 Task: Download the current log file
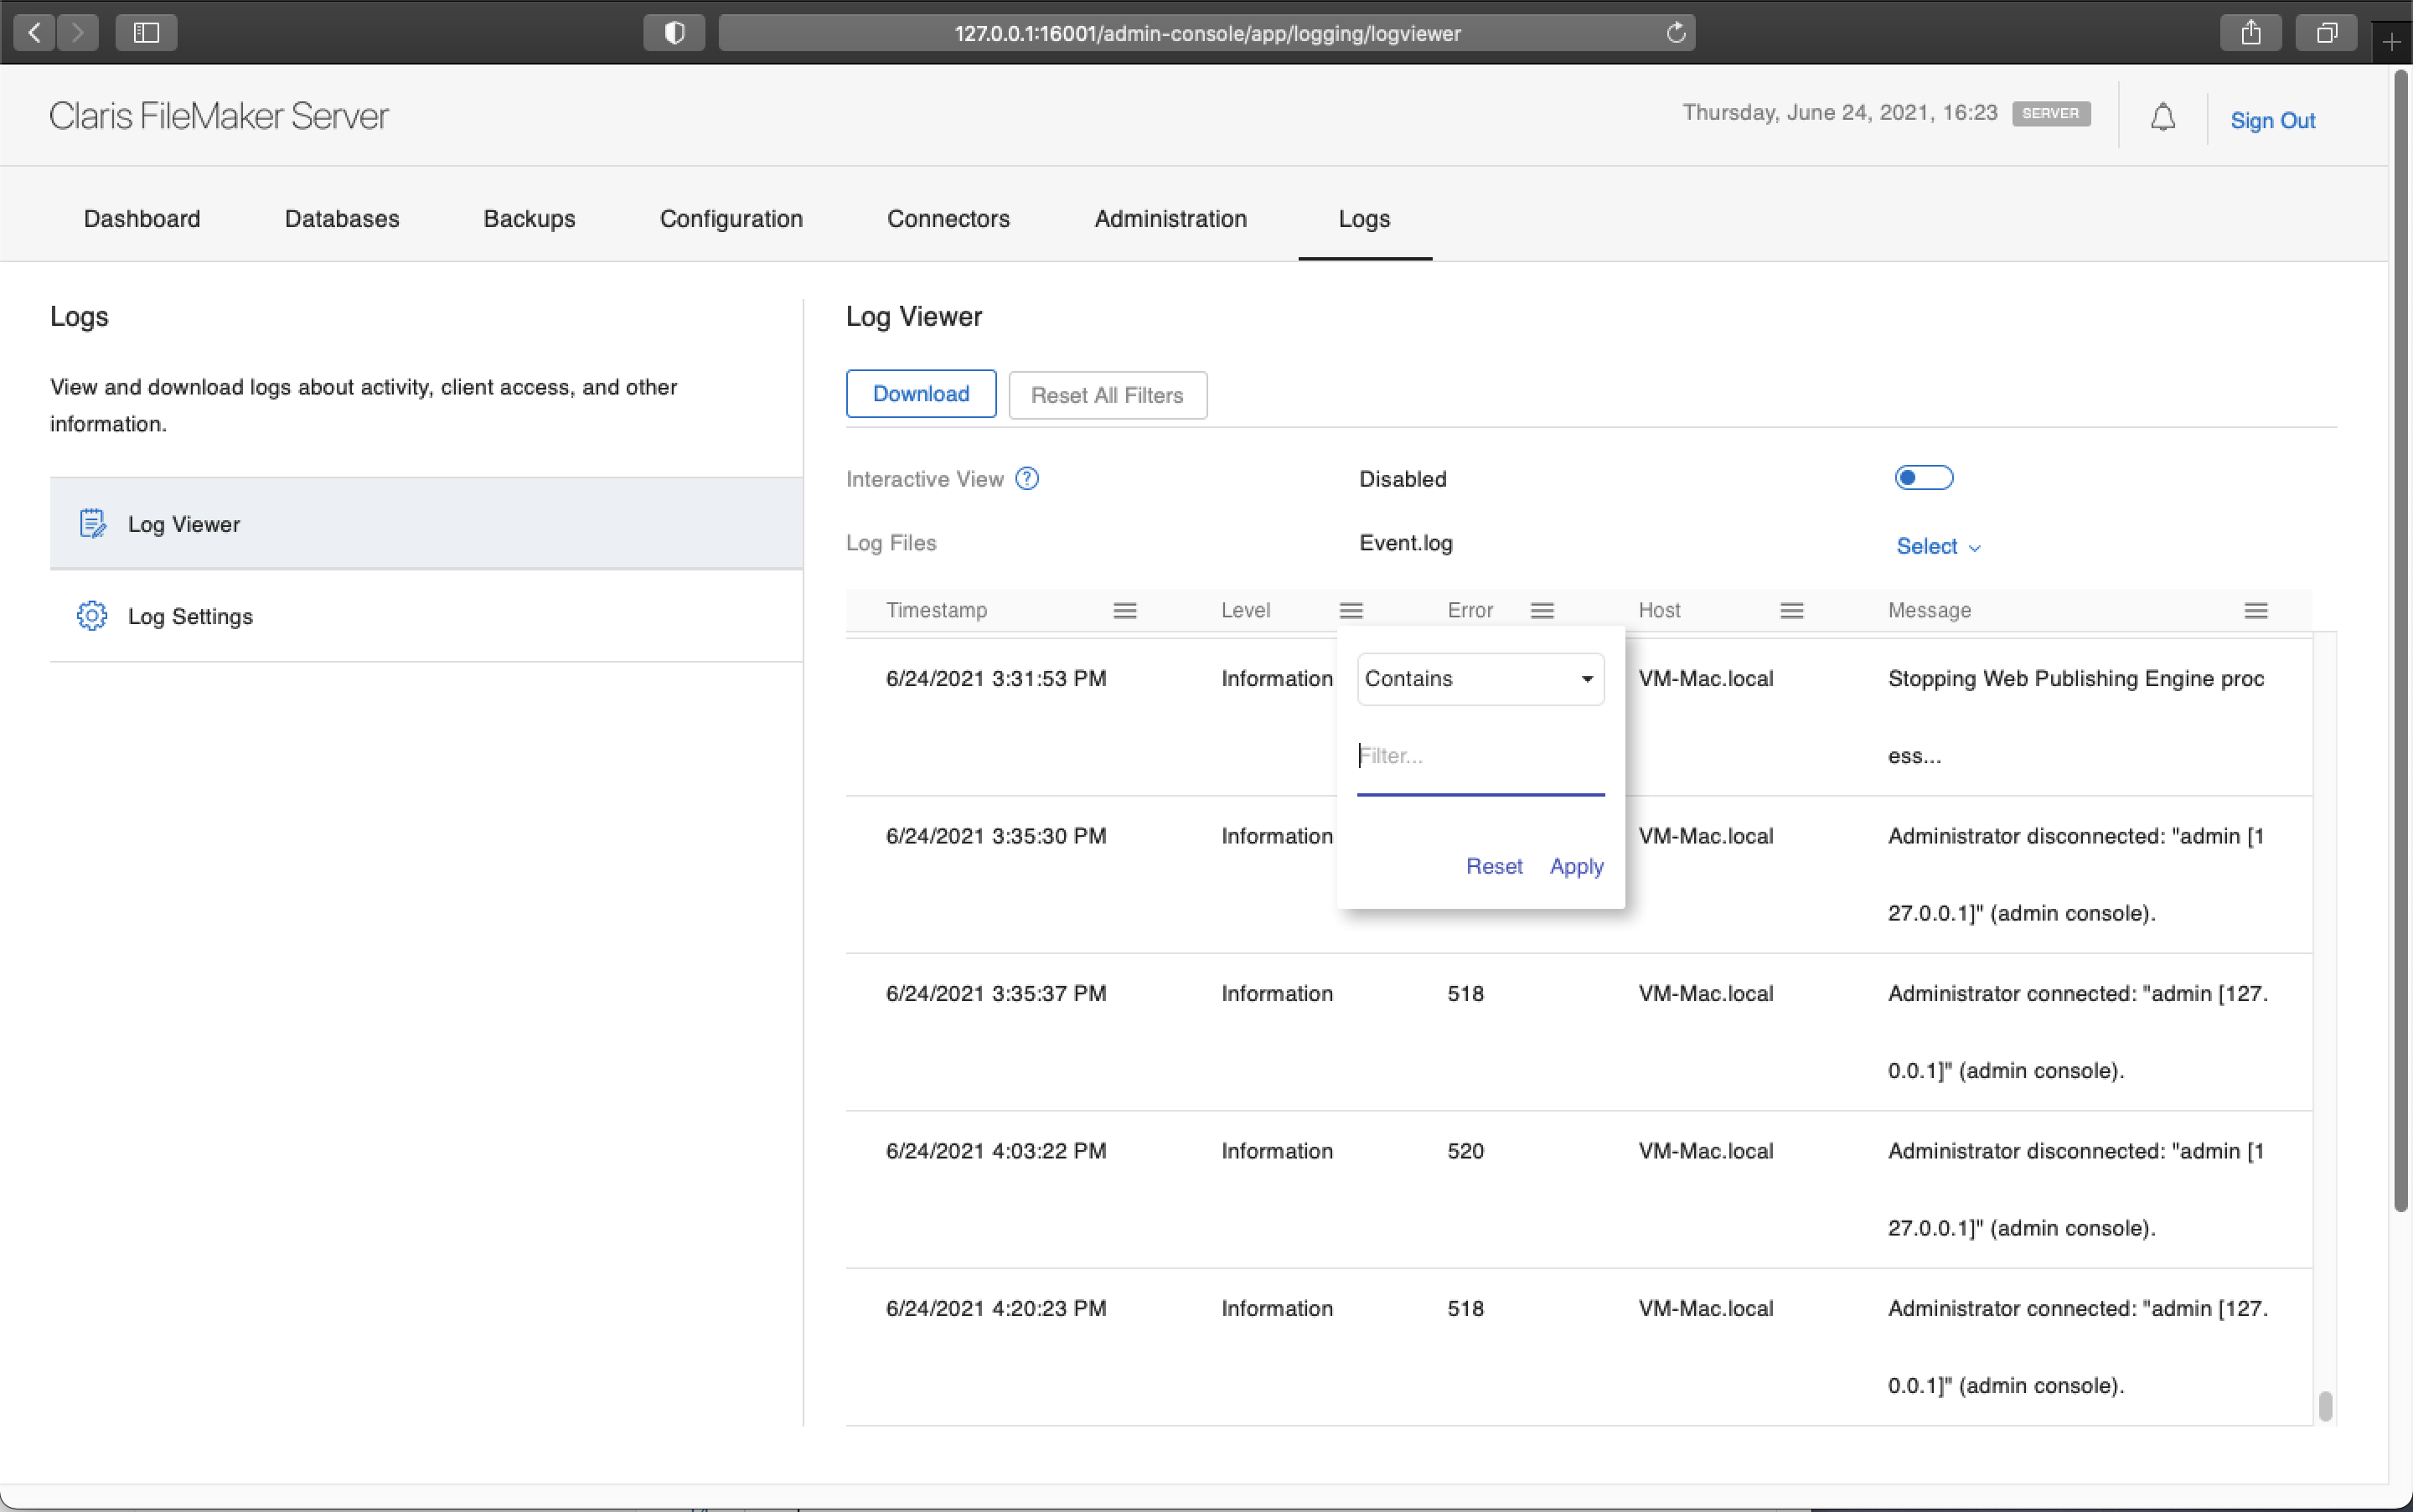pyautogui.click(x=919, y=393)
